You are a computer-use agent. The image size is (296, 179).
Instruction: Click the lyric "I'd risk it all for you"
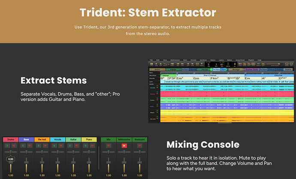[282, 82]
